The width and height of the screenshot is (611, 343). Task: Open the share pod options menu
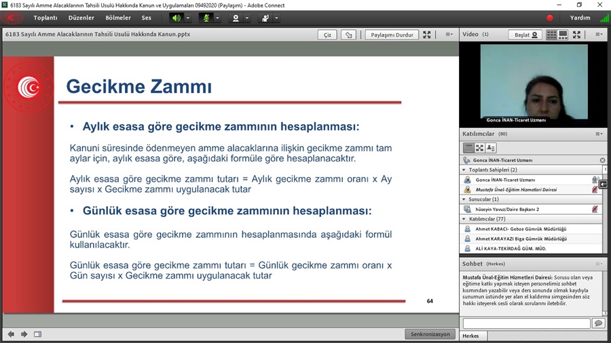tap(449, 35)
